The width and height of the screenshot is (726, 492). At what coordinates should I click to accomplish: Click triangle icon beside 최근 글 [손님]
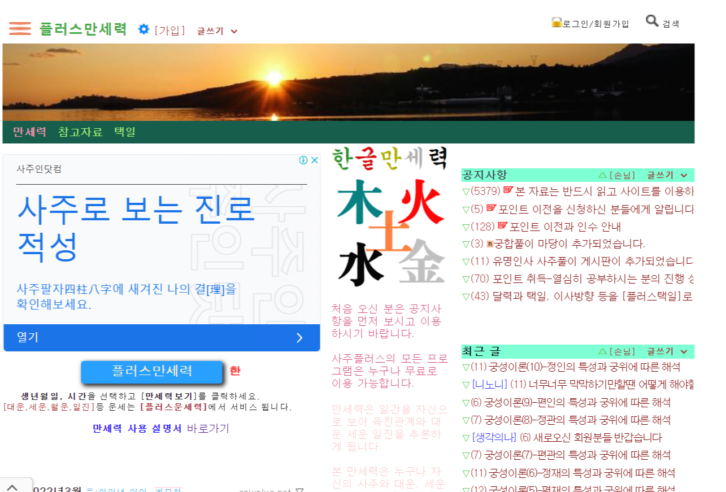tap(602, 352)
